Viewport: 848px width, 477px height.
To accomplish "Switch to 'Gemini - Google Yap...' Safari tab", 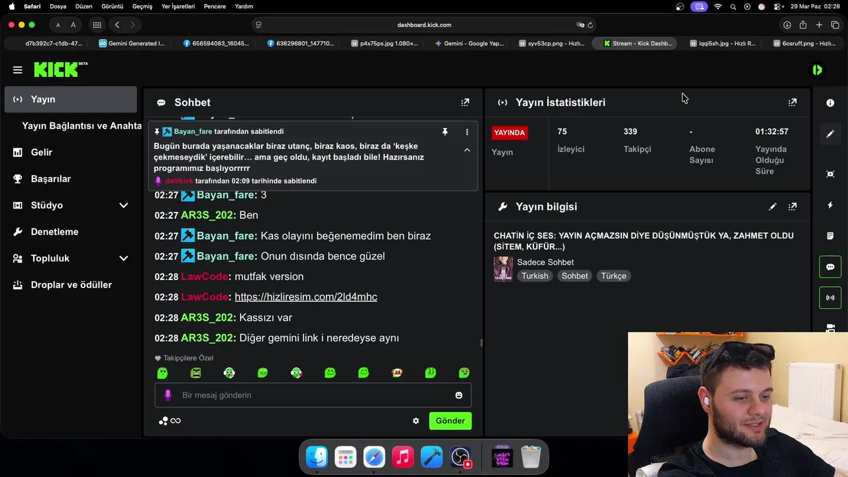I will (469, 44).
